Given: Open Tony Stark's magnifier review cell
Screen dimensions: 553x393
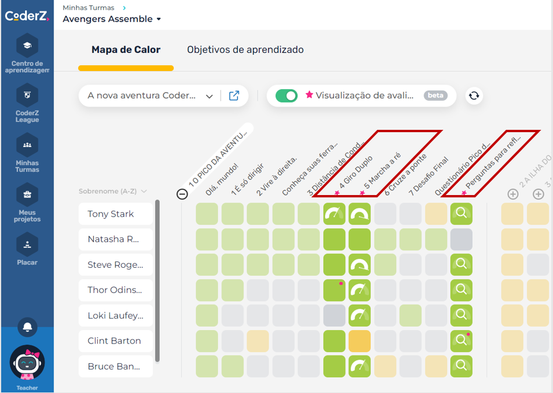Looking at the screenshot, I should [x=461, y=214].
